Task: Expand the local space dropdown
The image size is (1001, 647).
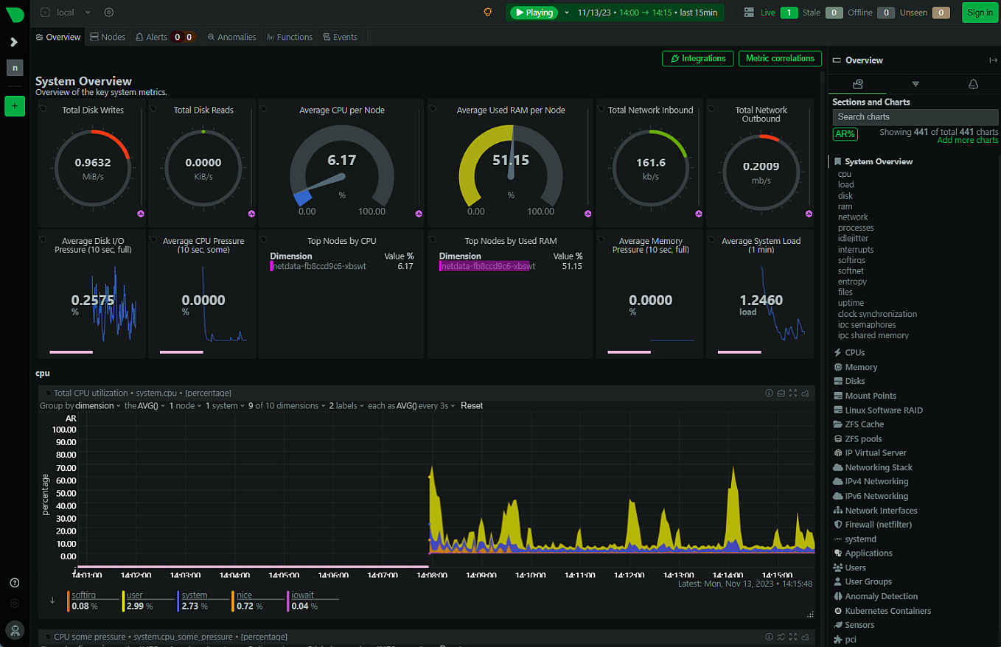Action: (88, 13)
